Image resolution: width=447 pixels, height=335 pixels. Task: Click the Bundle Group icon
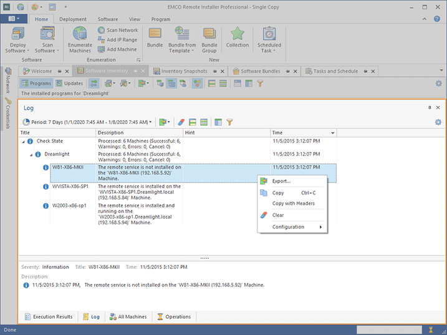click(209, 40)
